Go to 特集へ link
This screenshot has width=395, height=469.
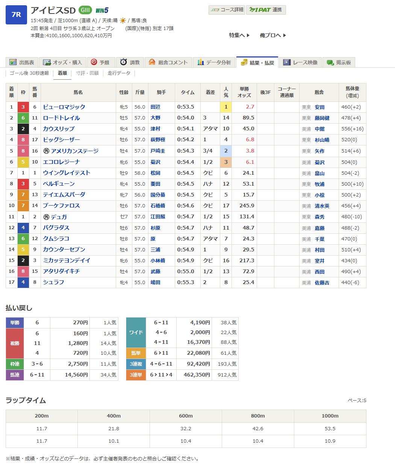pos(239,35)
